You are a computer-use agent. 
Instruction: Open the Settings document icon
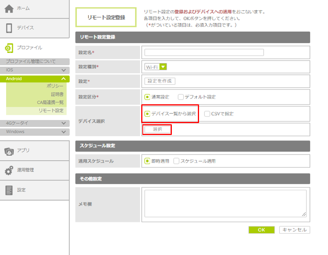9,190
